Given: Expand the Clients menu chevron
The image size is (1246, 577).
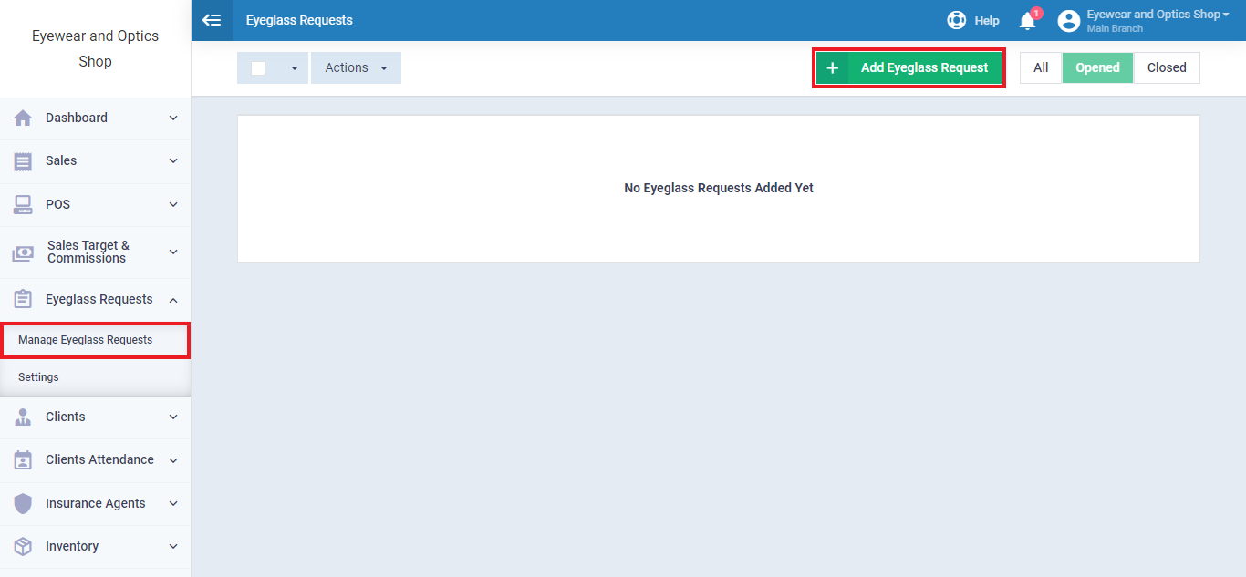Looking at the screenshot, I should click(173, 417).
